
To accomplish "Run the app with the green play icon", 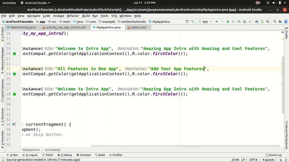I will [217, 22].
